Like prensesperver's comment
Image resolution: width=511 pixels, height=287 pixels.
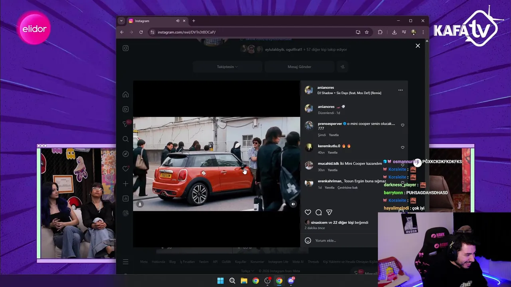click(x=402, y=125)
